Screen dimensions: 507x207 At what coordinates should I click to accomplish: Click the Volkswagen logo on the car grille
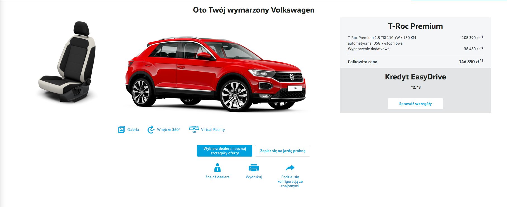(x=292, y=77)
